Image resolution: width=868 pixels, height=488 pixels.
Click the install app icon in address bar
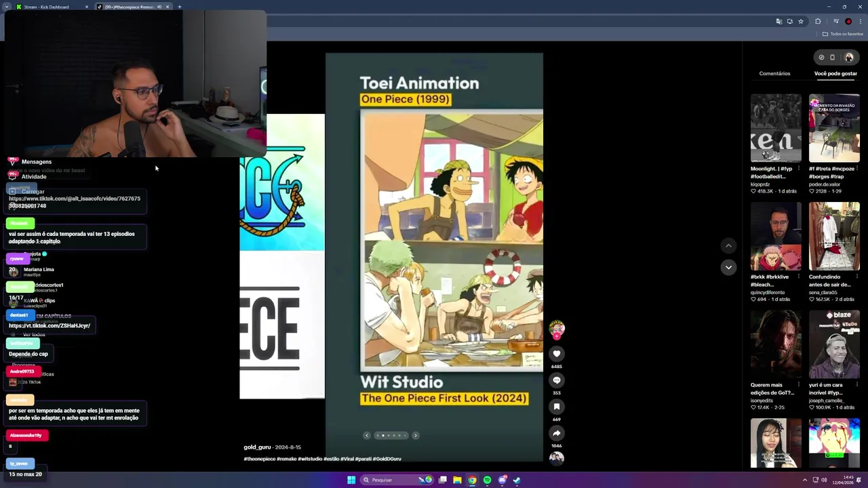(x=789, y=22)
